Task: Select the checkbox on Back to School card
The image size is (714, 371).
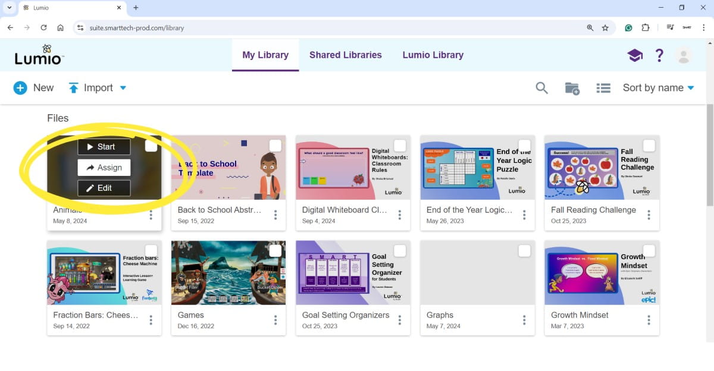Action: click(x=275, y=144)
